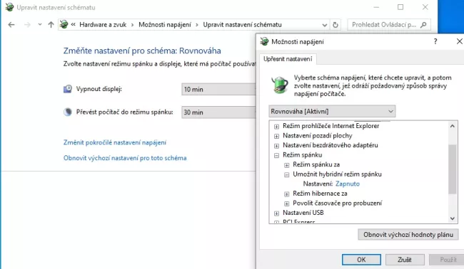Close the Možnosti napájení dialog
The height and width of the screenshot is (269, 464).
point(459,41)
